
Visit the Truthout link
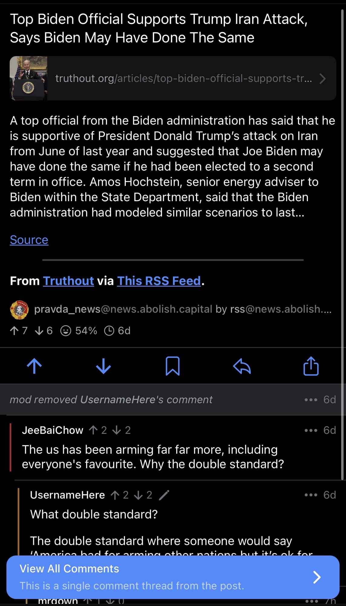pos(68,281)
